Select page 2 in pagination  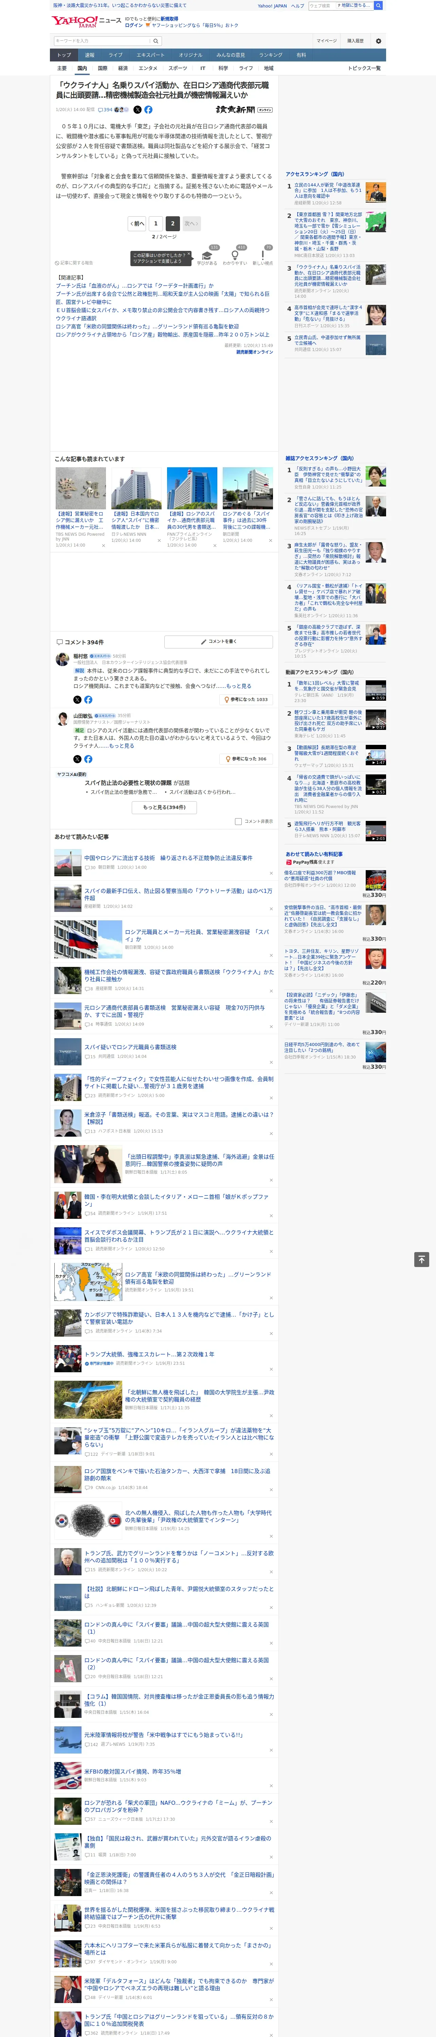[x=172, y=224]
